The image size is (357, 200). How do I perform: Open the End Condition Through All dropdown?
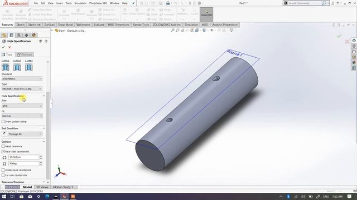pyautogui.click(x=25, y=134)
